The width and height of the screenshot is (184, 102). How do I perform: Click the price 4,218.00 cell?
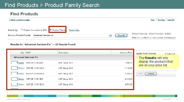(x=129, y=79)
